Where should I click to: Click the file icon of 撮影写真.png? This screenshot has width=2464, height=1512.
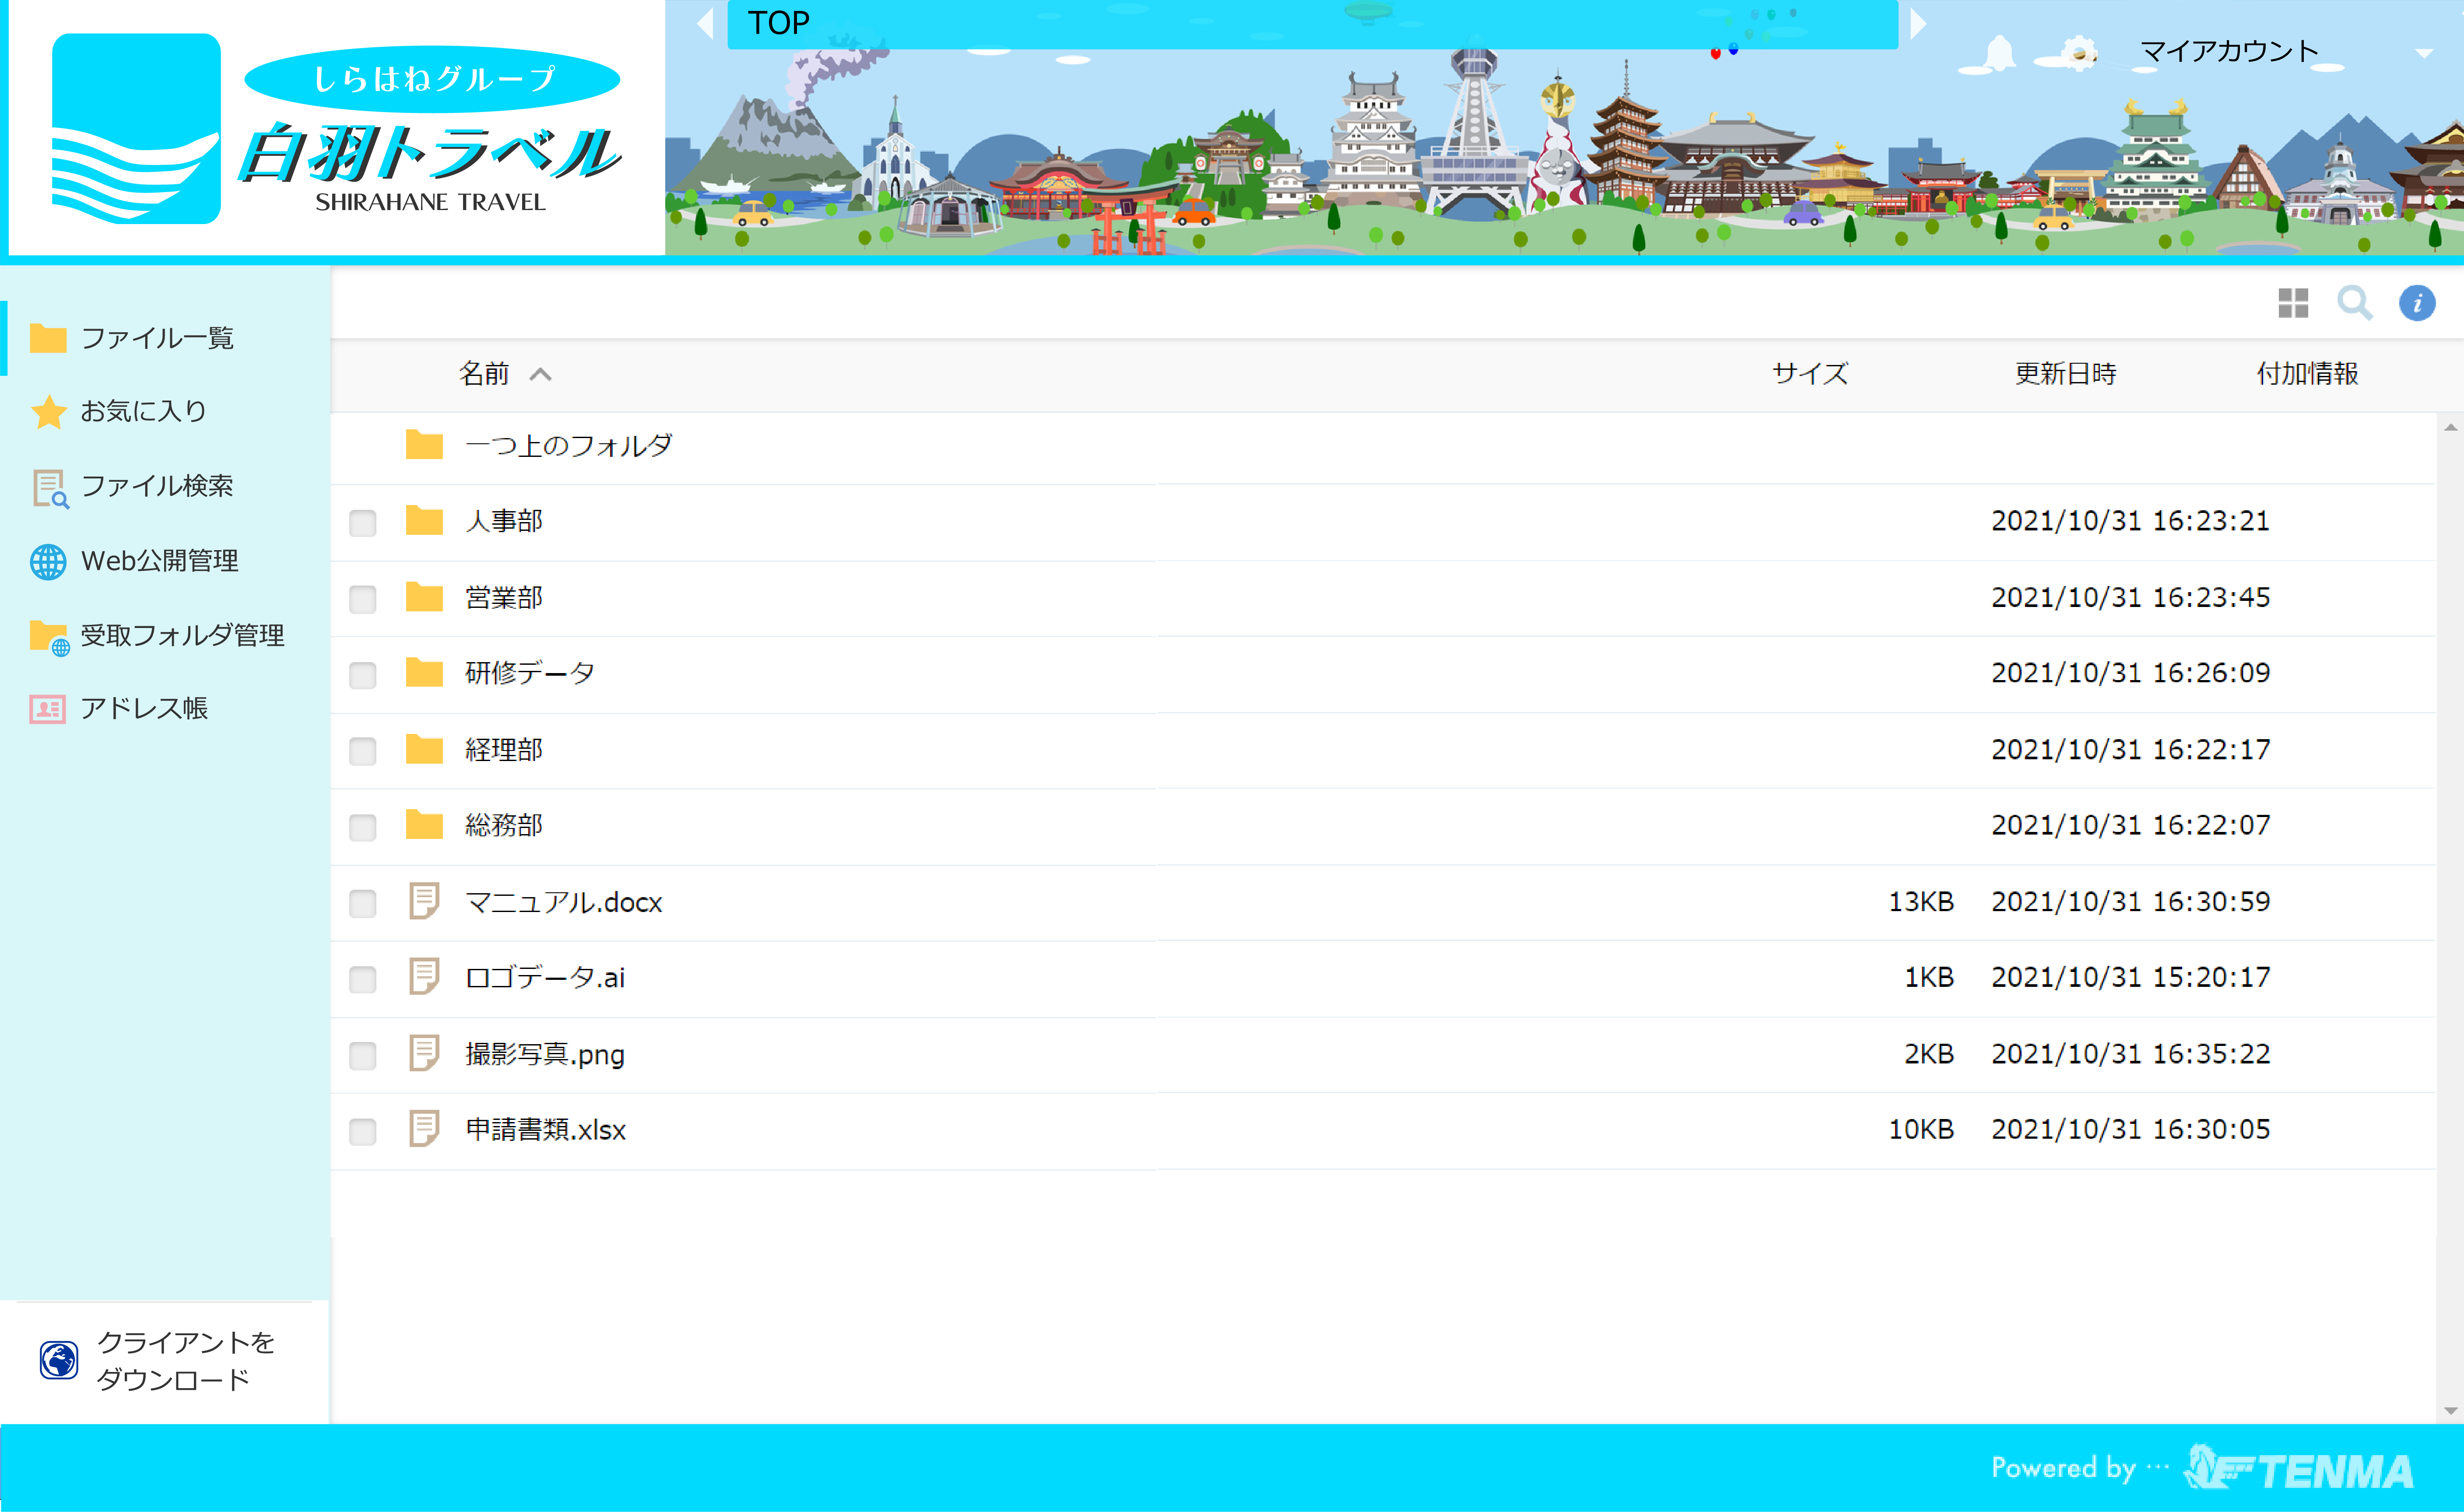[424, 1053]
